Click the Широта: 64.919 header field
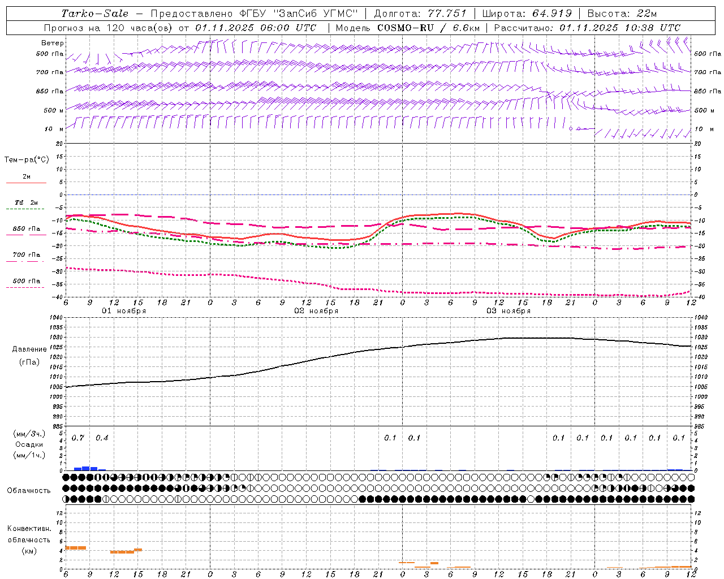The height and width of the screenshot is (579, 724). 527,14
